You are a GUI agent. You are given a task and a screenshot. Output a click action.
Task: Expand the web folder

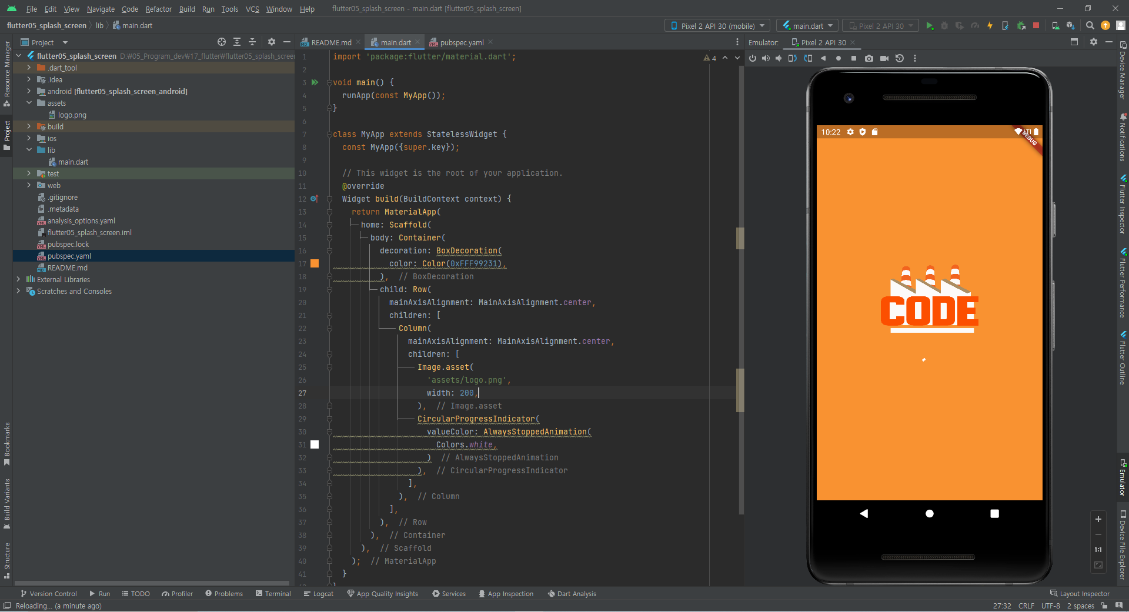29,185
